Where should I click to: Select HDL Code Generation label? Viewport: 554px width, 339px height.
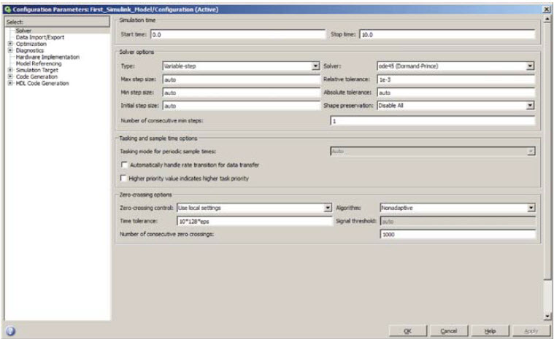pyautogui.click(x=42, y=83)
